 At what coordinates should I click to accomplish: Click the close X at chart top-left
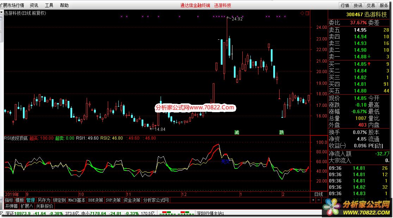[x=1, y=12]
